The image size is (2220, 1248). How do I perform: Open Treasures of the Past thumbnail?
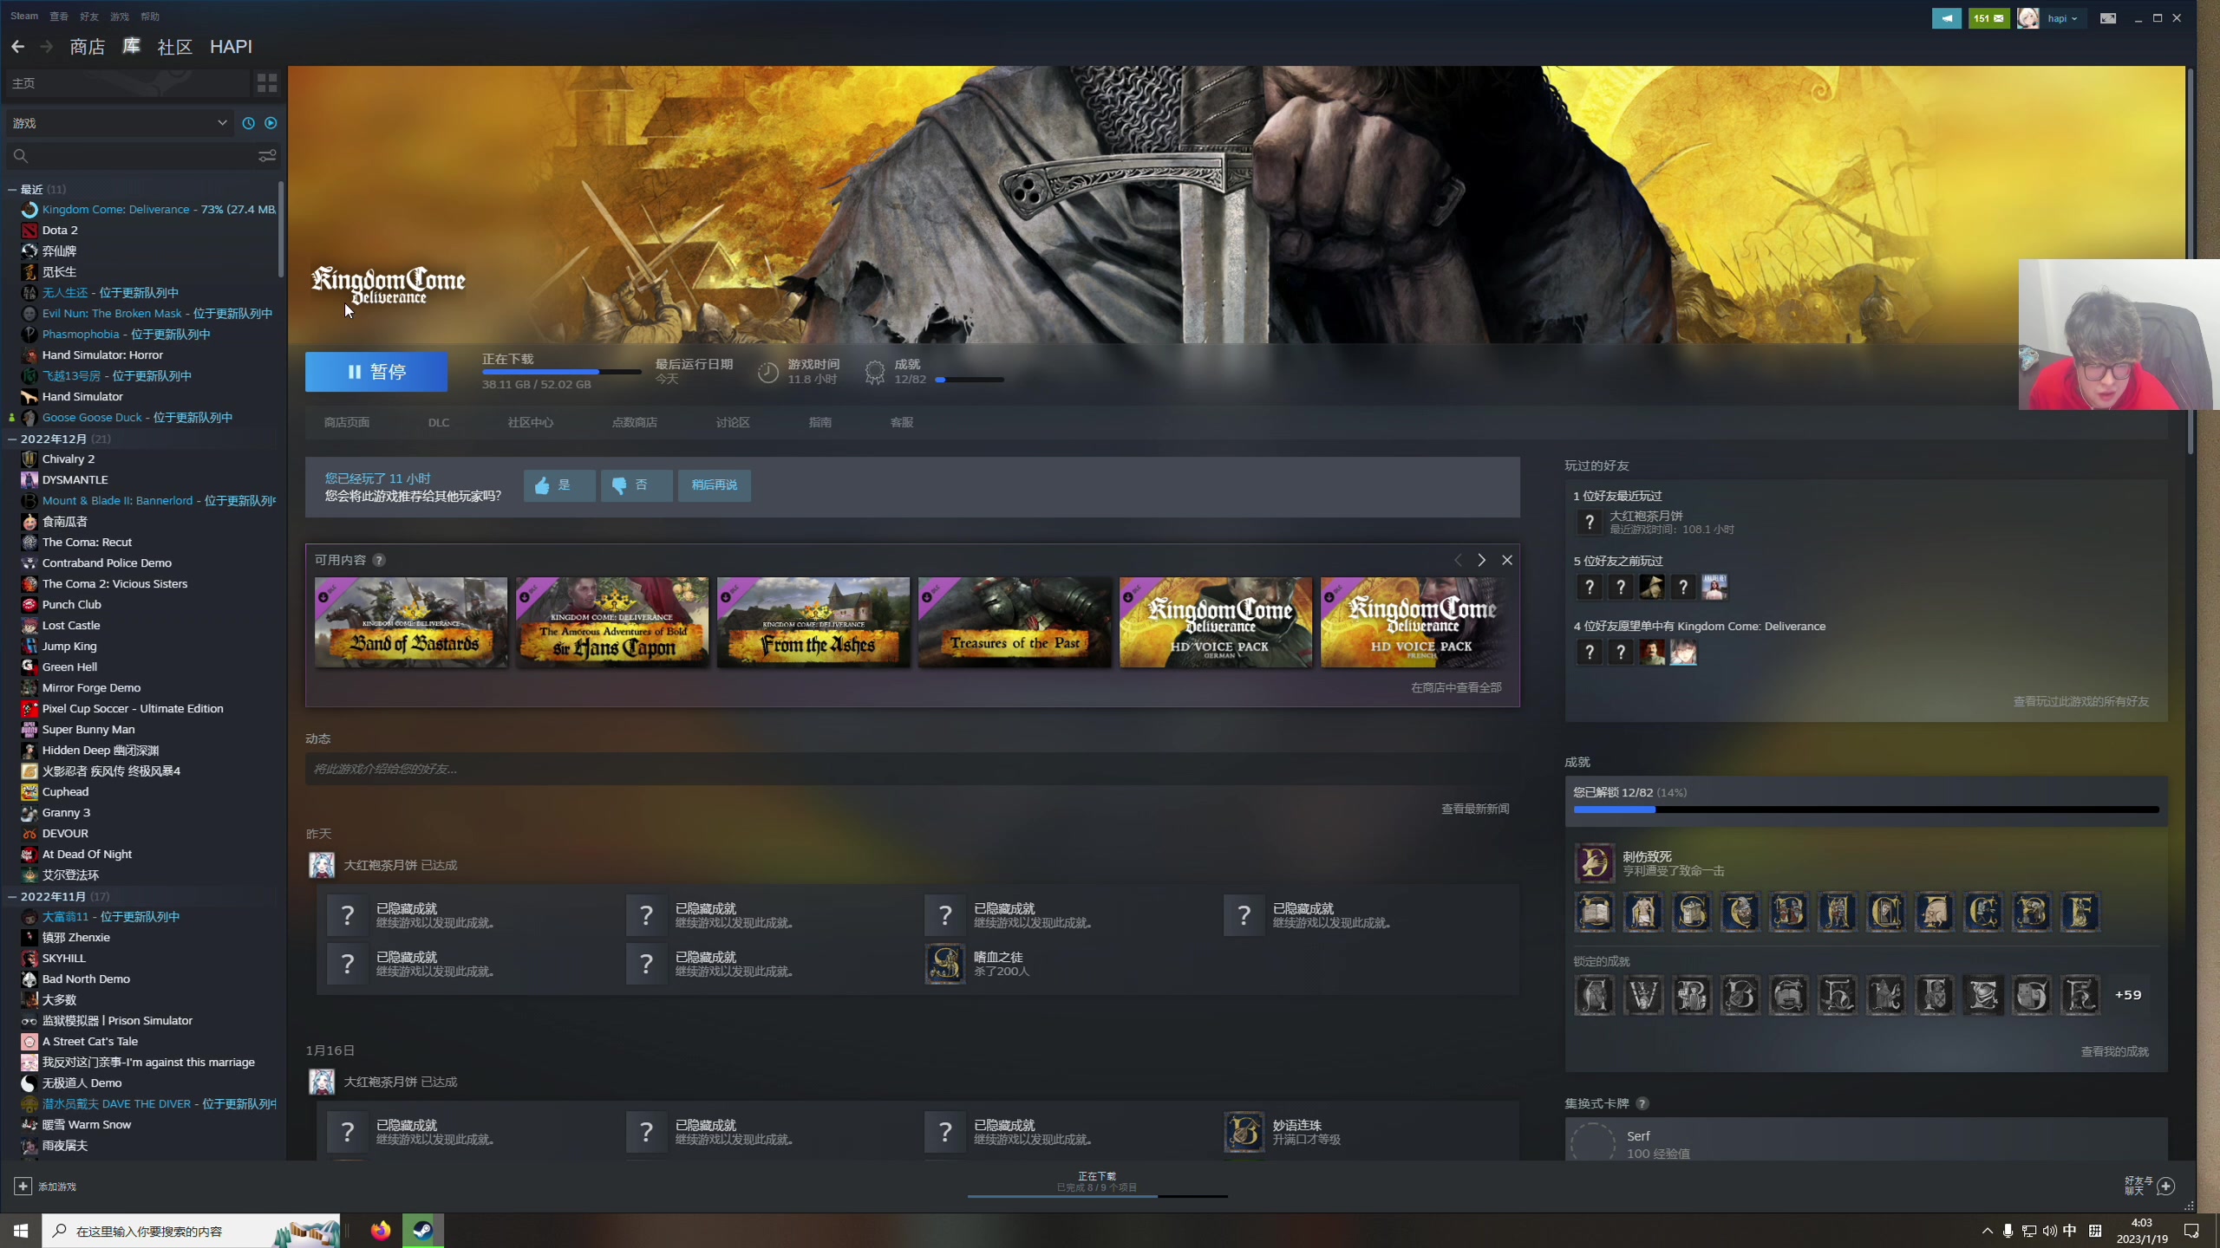coord(1015,622)
